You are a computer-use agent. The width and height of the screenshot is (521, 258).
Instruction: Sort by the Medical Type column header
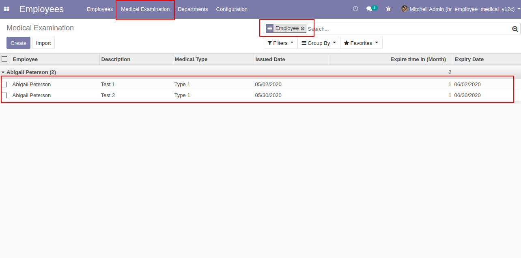pos(213,59)
